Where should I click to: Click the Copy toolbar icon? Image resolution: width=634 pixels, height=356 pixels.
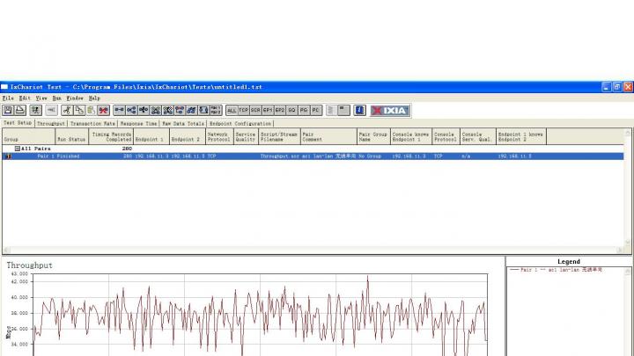[x=79, y=110]
